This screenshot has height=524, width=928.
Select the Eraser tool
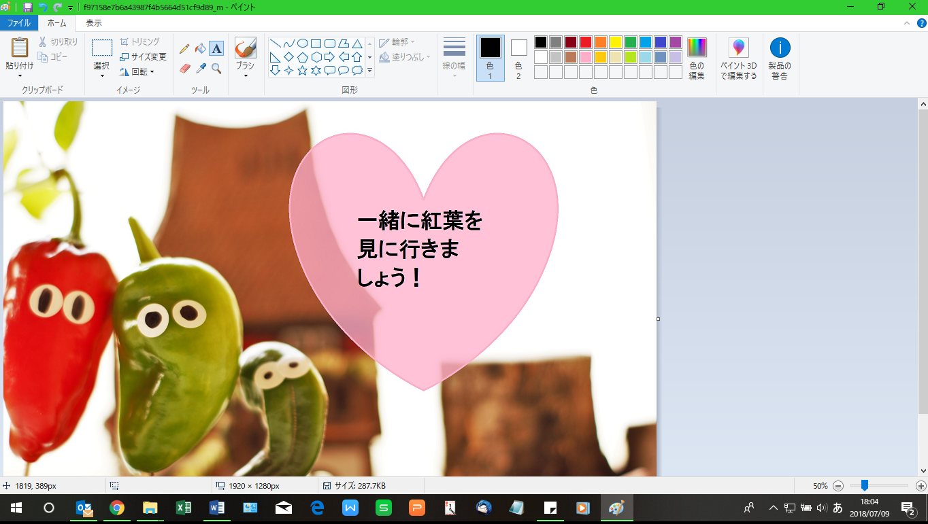coord(184,68)
